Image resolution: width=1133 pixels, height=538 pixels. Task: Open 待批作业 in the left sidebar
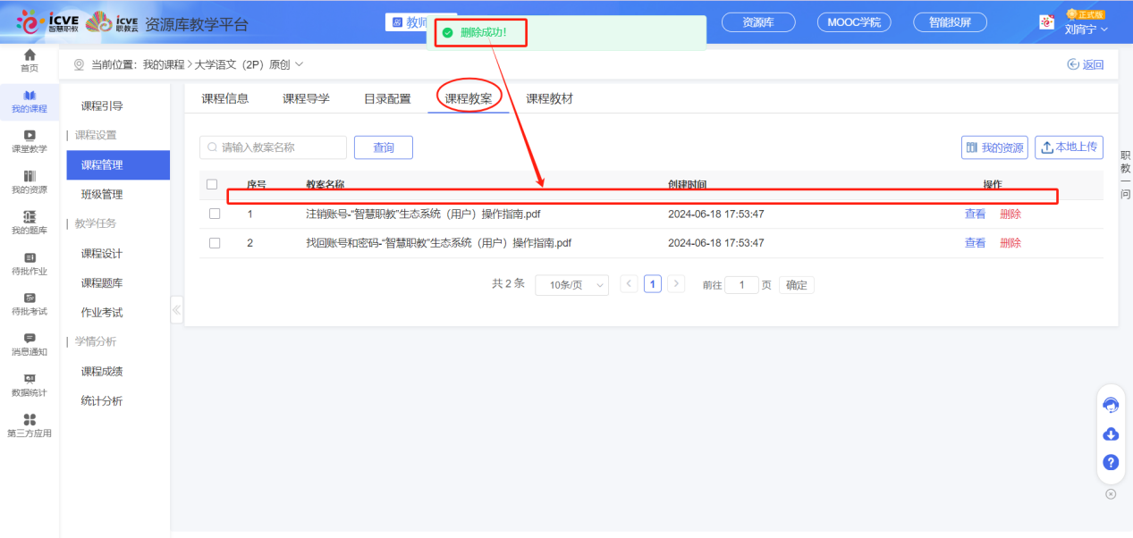[x=29, y=264]
